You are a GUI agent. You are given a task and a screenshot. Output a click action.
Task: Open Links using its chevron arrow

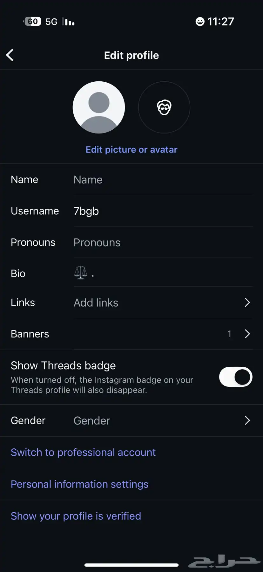point(247,303)
